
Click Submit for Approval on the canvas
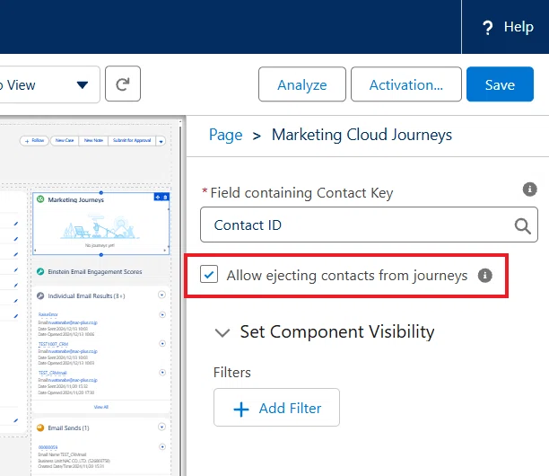132,141
